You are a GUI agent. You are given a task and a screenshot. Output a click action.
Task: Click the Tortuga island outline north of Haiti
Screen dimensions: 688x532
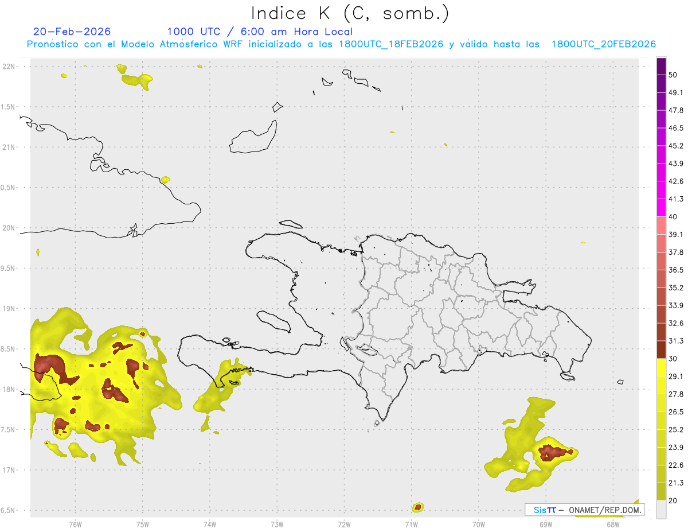pos(291,224)
